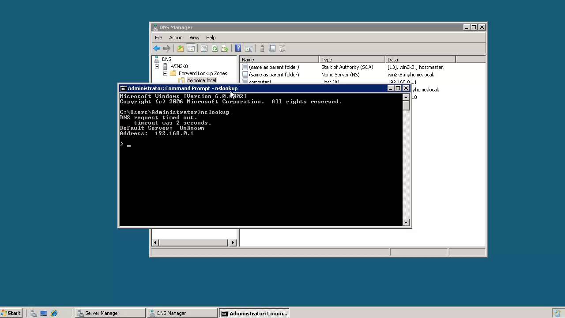
Task: Toggle Show/Hide Action Pane toolbar icon
Action: click(x=249, y=49)
